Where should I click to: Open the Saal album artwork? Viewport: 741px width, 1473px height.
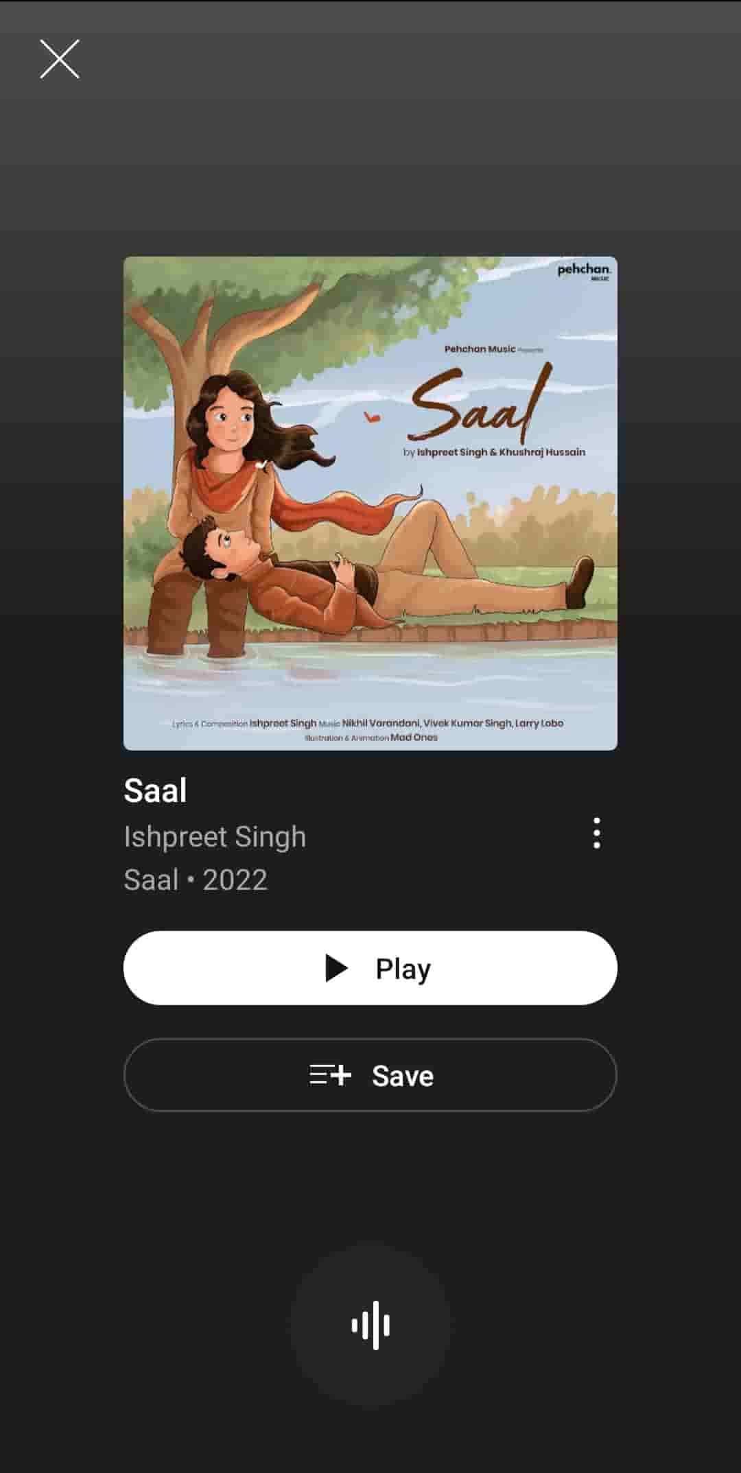[370, 504]
